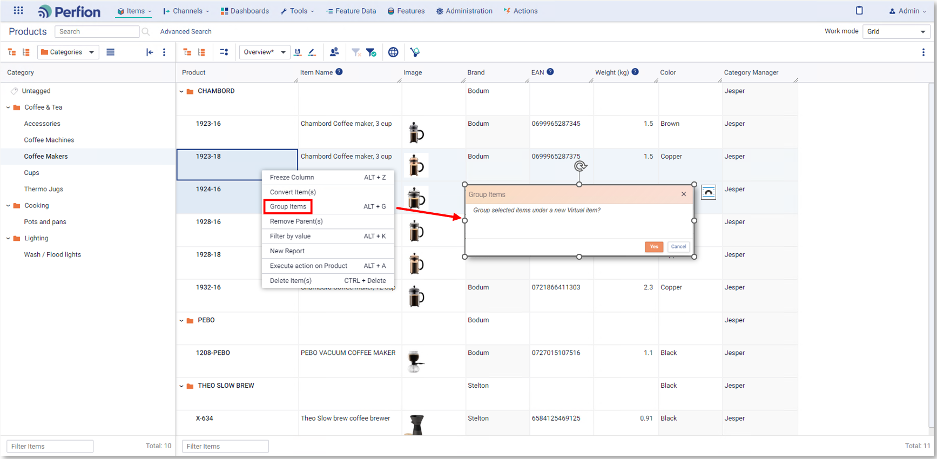Cancel the Group Items dialog
The height and width of the screenshot is (459, 937).
click(678, 247)
